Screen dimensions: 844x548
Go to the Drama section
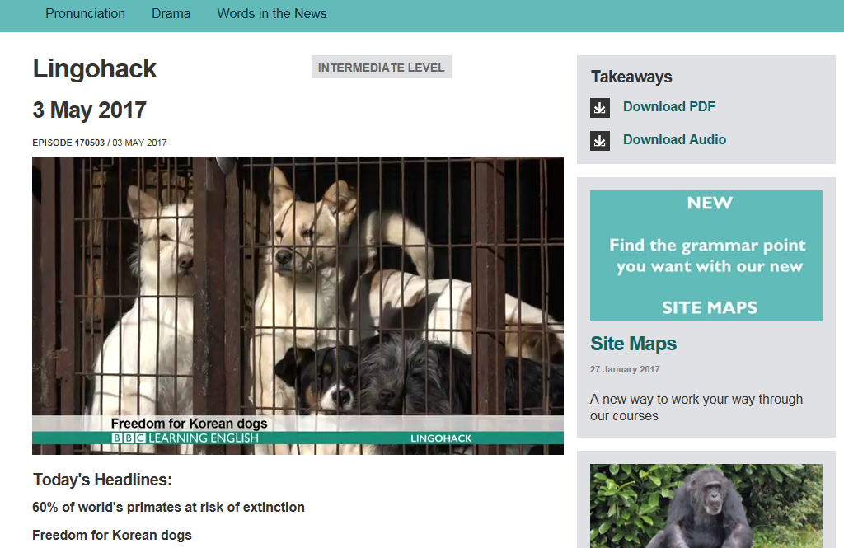coord(171,14)
